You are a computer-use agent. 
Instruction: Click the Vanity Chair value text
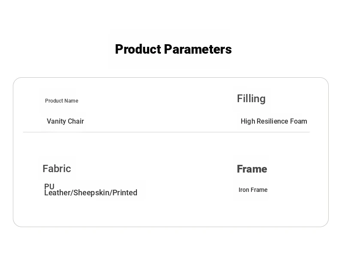65,121
